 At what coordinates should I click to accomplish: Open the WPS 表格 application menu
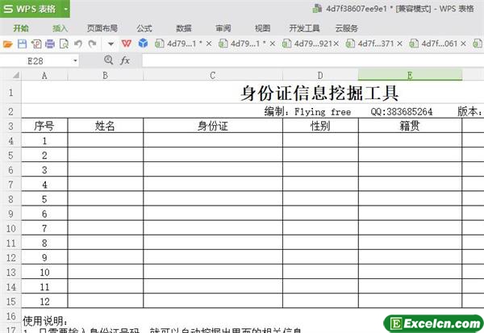tap(30, 9)
